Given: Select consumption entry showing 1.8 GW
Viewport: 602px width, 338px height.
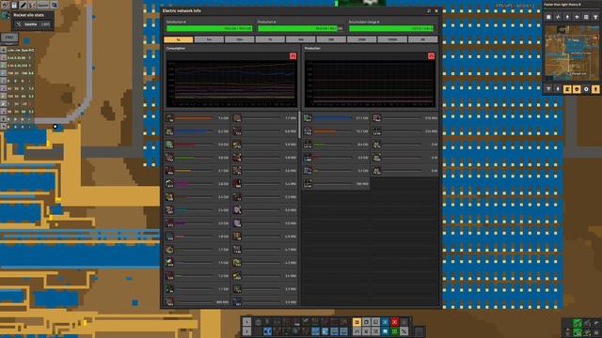Looking at the screenshot, I should click(198, 236).
